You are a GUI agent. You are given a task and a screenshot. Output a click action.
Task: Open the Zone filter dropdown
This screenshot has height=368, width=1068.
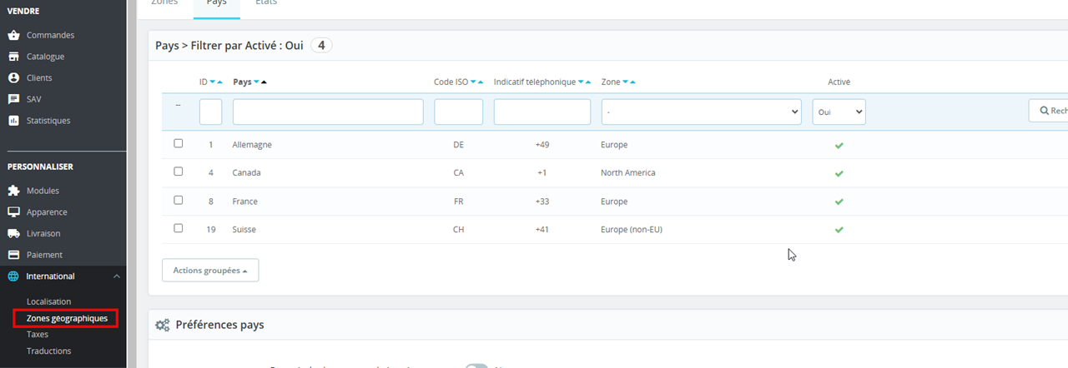pyautogui.click(x=701, y=112)
